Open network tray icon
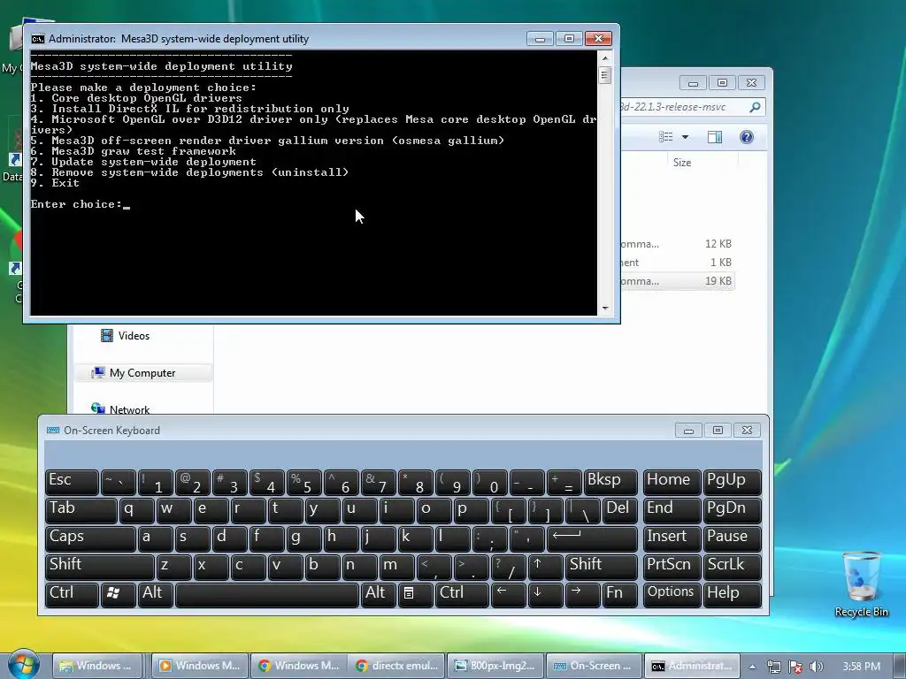Viewport: 906px width, 679px height. (x=774, y=667)
